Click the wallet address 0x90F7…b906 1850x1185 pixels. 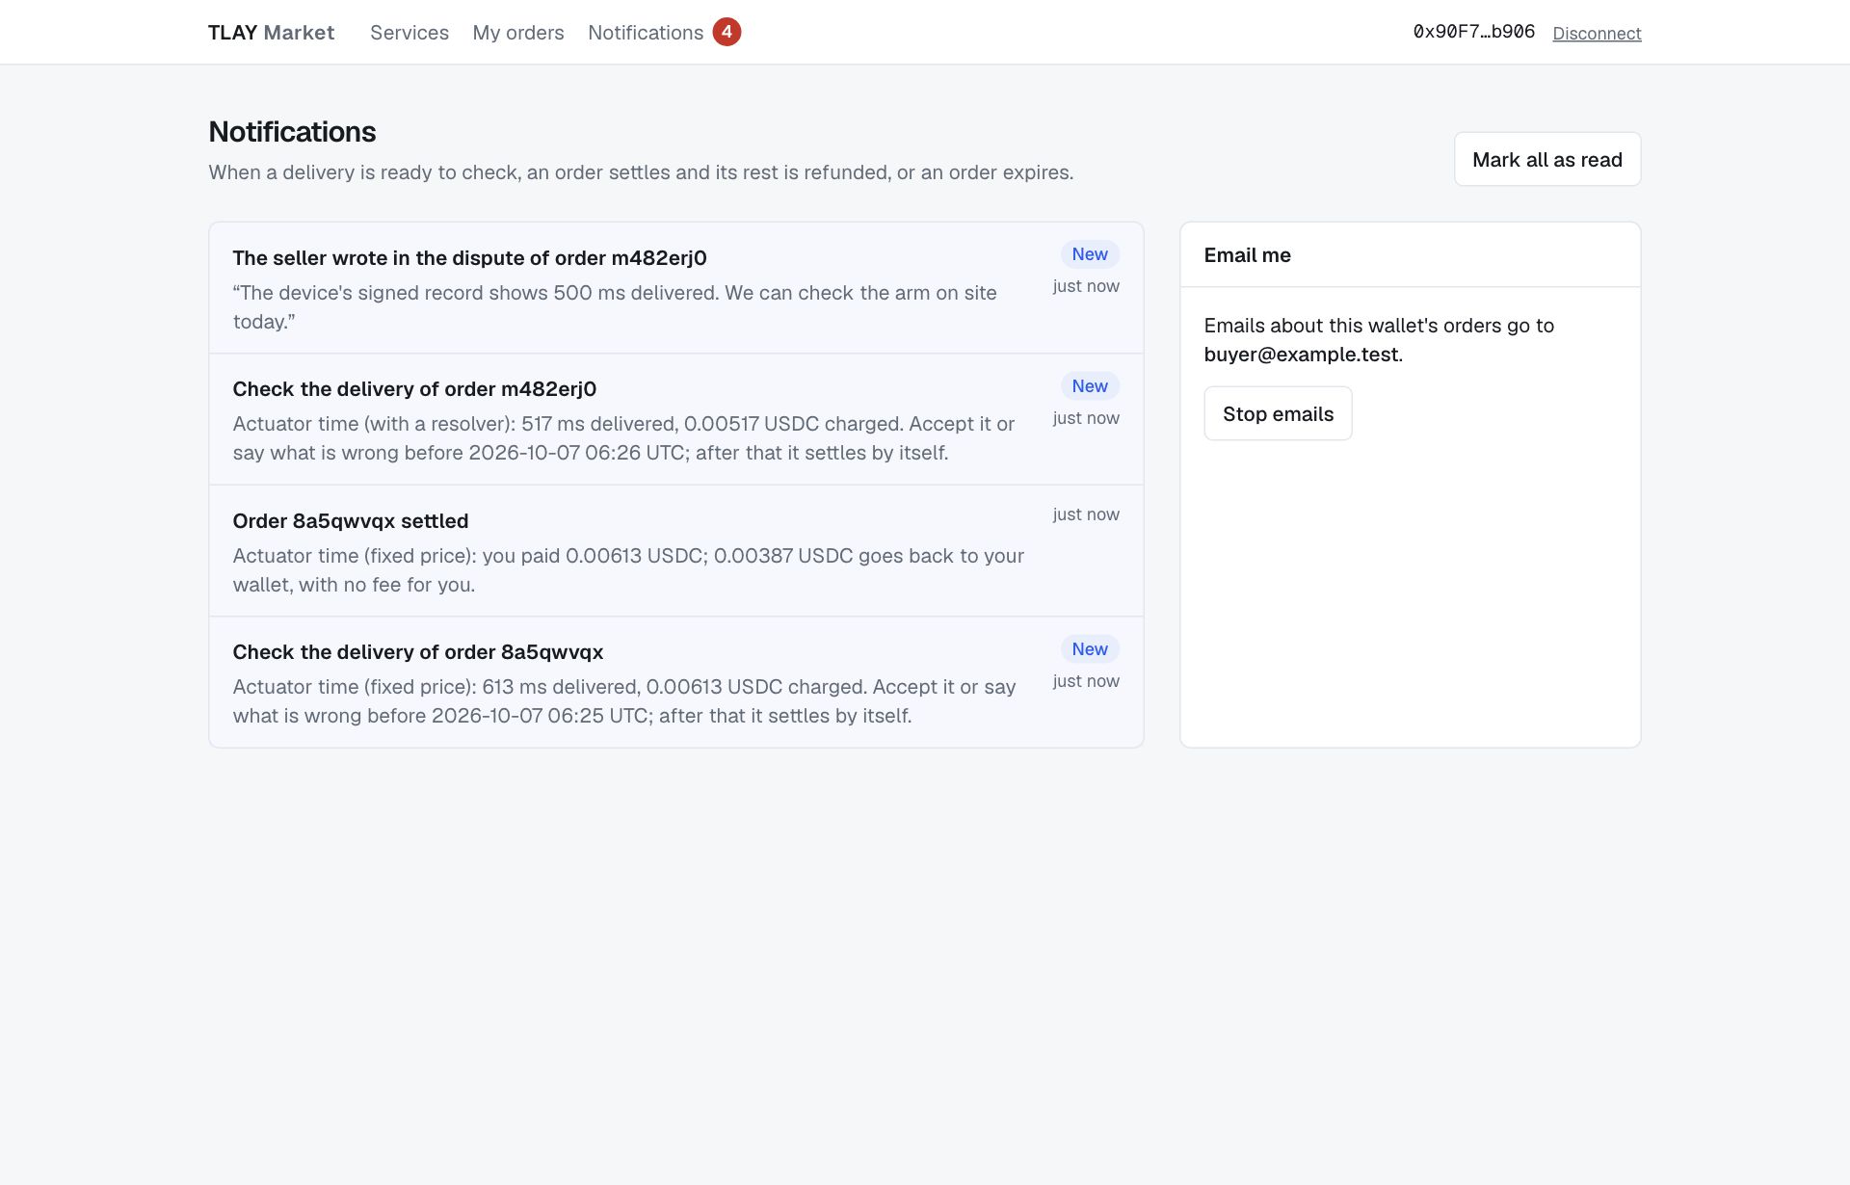(x=1473, y=32)
